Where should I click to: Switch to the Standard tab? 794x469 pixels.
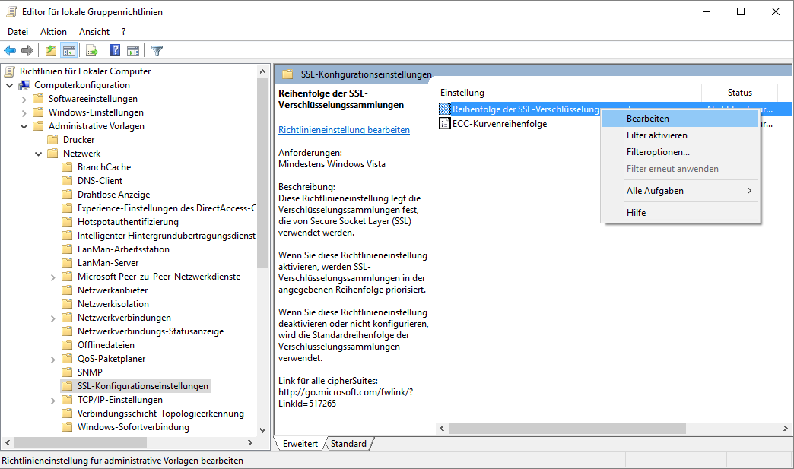tap(348, 444)
